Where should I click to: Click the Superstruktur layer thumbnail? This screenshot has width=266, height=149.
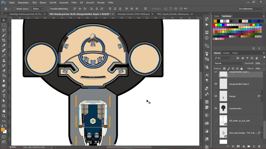[223, 108]
